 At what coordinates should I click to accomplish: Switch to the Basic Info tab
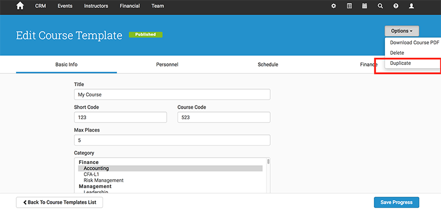pyautogui.click(x=67, y=64)
